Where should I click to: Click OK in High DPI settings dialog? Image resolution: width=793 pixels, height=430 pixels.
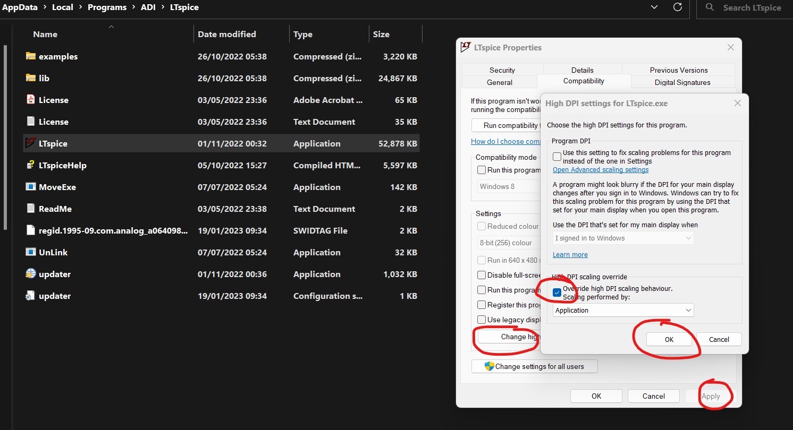coord(669,339)
